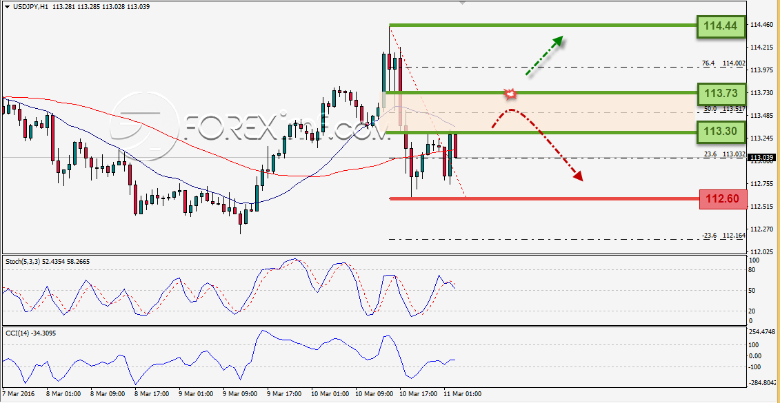This screenshot has width=780, height=403.
Task: Click the red dashed downward arrow head
Action: [x=577, y=175]
